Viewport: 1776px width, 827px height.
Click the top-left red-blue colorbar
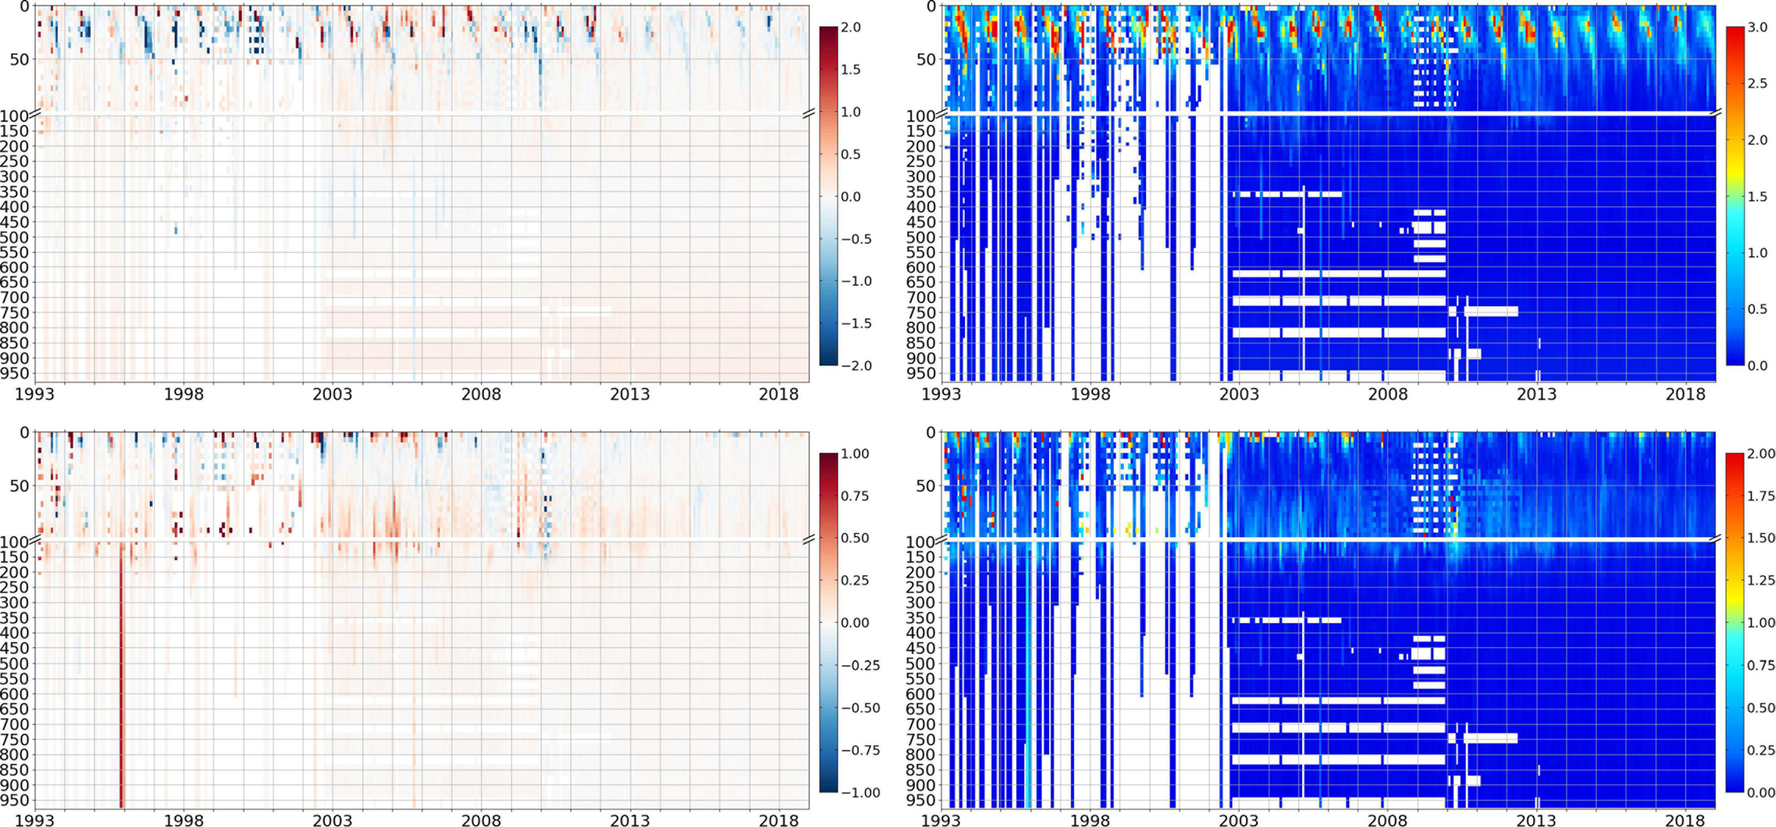828,196
